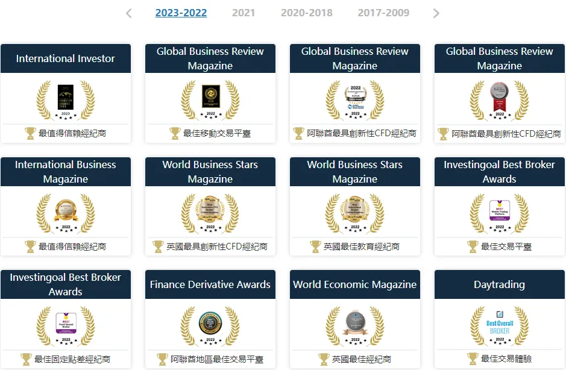Click 最值得信賴經紀商 under International Investor
This screenshot has height=370, width=566.
pyautogui.click(x=72, y=134)
